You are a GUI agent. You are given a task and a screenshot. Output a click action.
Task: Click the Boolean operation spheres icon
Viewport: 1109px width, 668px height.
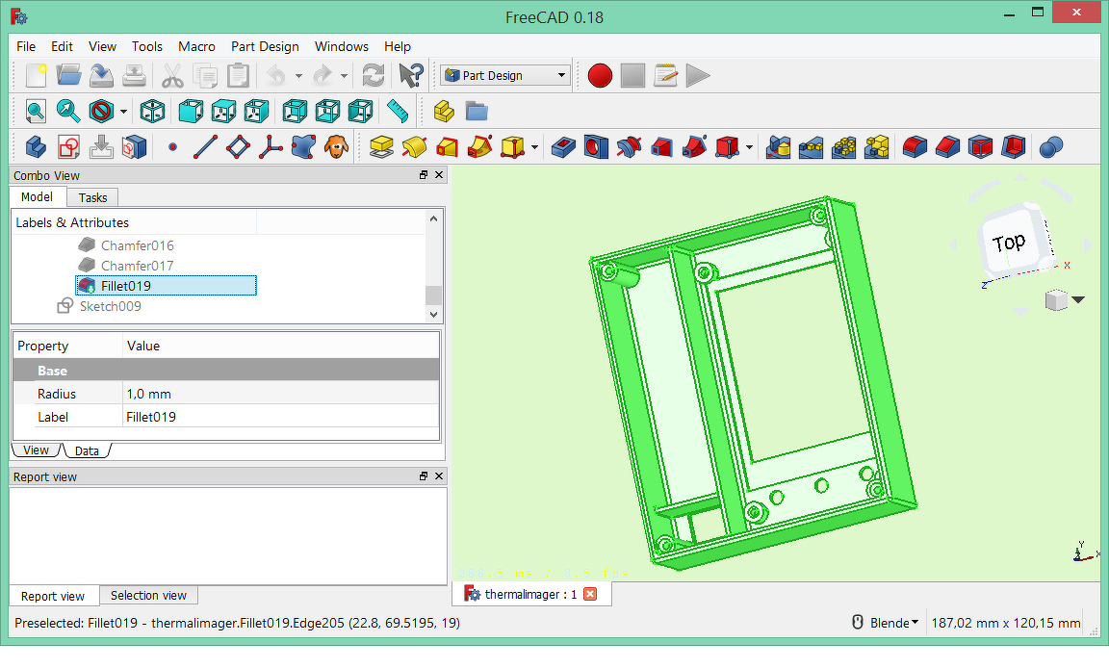point(1051,147)
